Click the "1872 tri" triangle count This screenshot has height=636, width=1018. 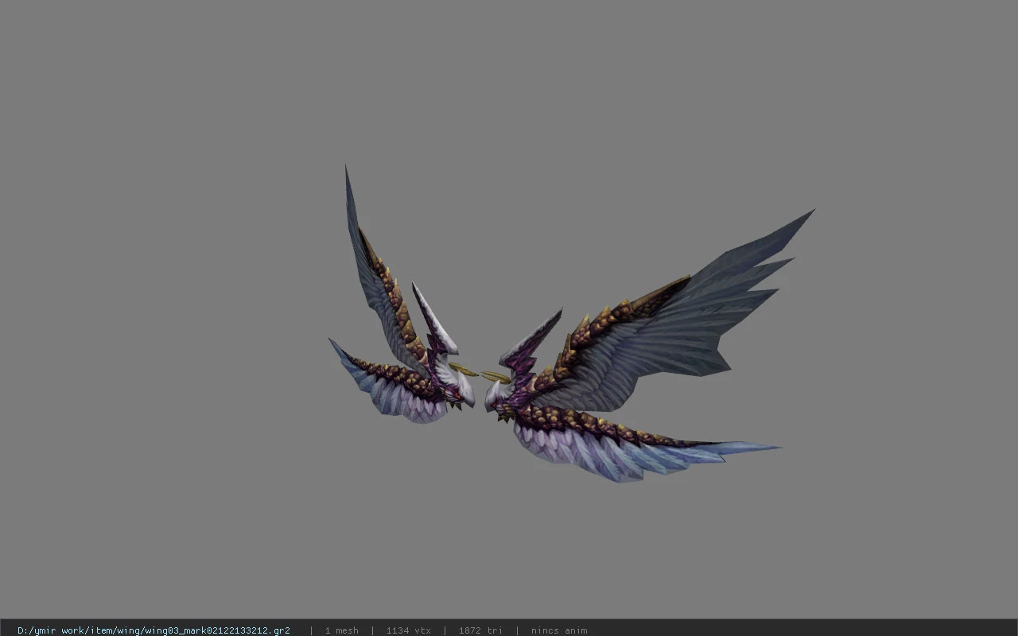480,630
